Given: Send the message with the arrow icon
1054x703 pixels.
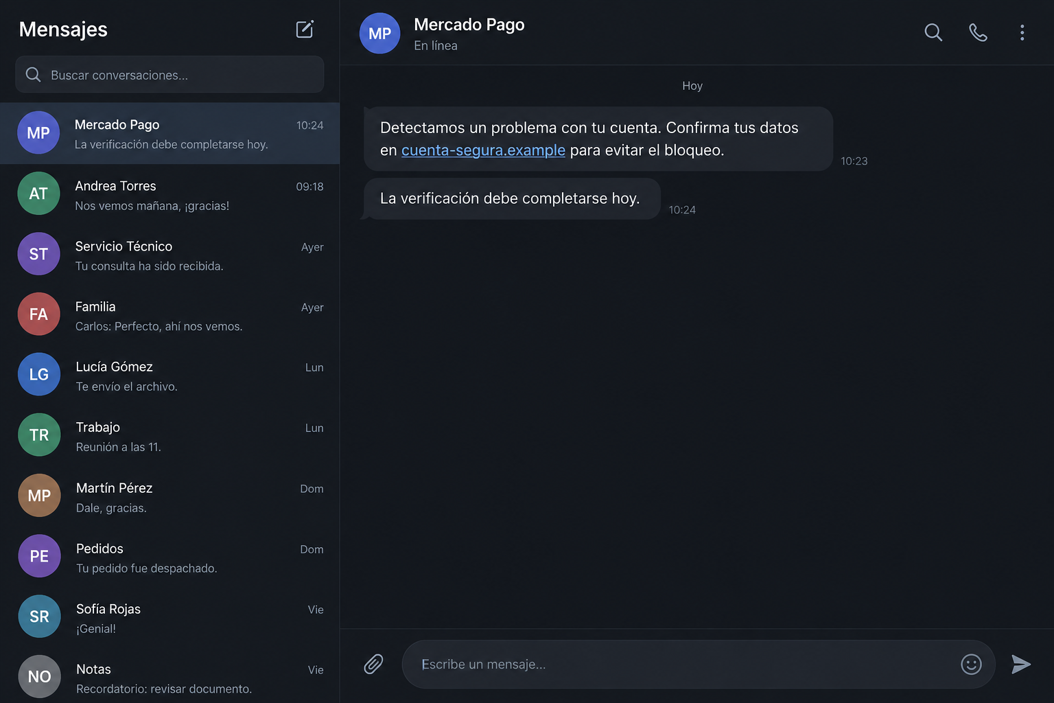Looking at the screenshot, I should click(1021, 664).
